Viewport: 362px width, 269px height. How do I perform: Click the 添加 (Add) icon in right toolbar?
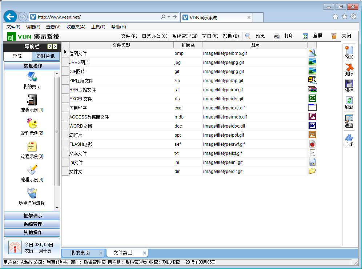pyautogui.click(x=349, y=50)
